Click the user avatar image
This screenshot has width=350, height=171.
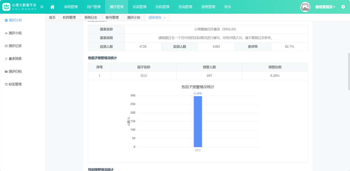click(305, 7)
